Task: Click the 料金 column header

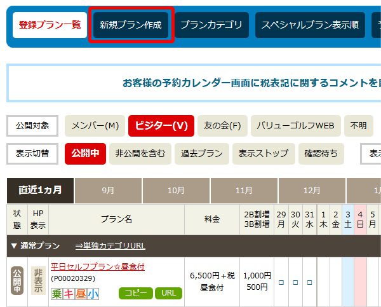Action: 212,219
